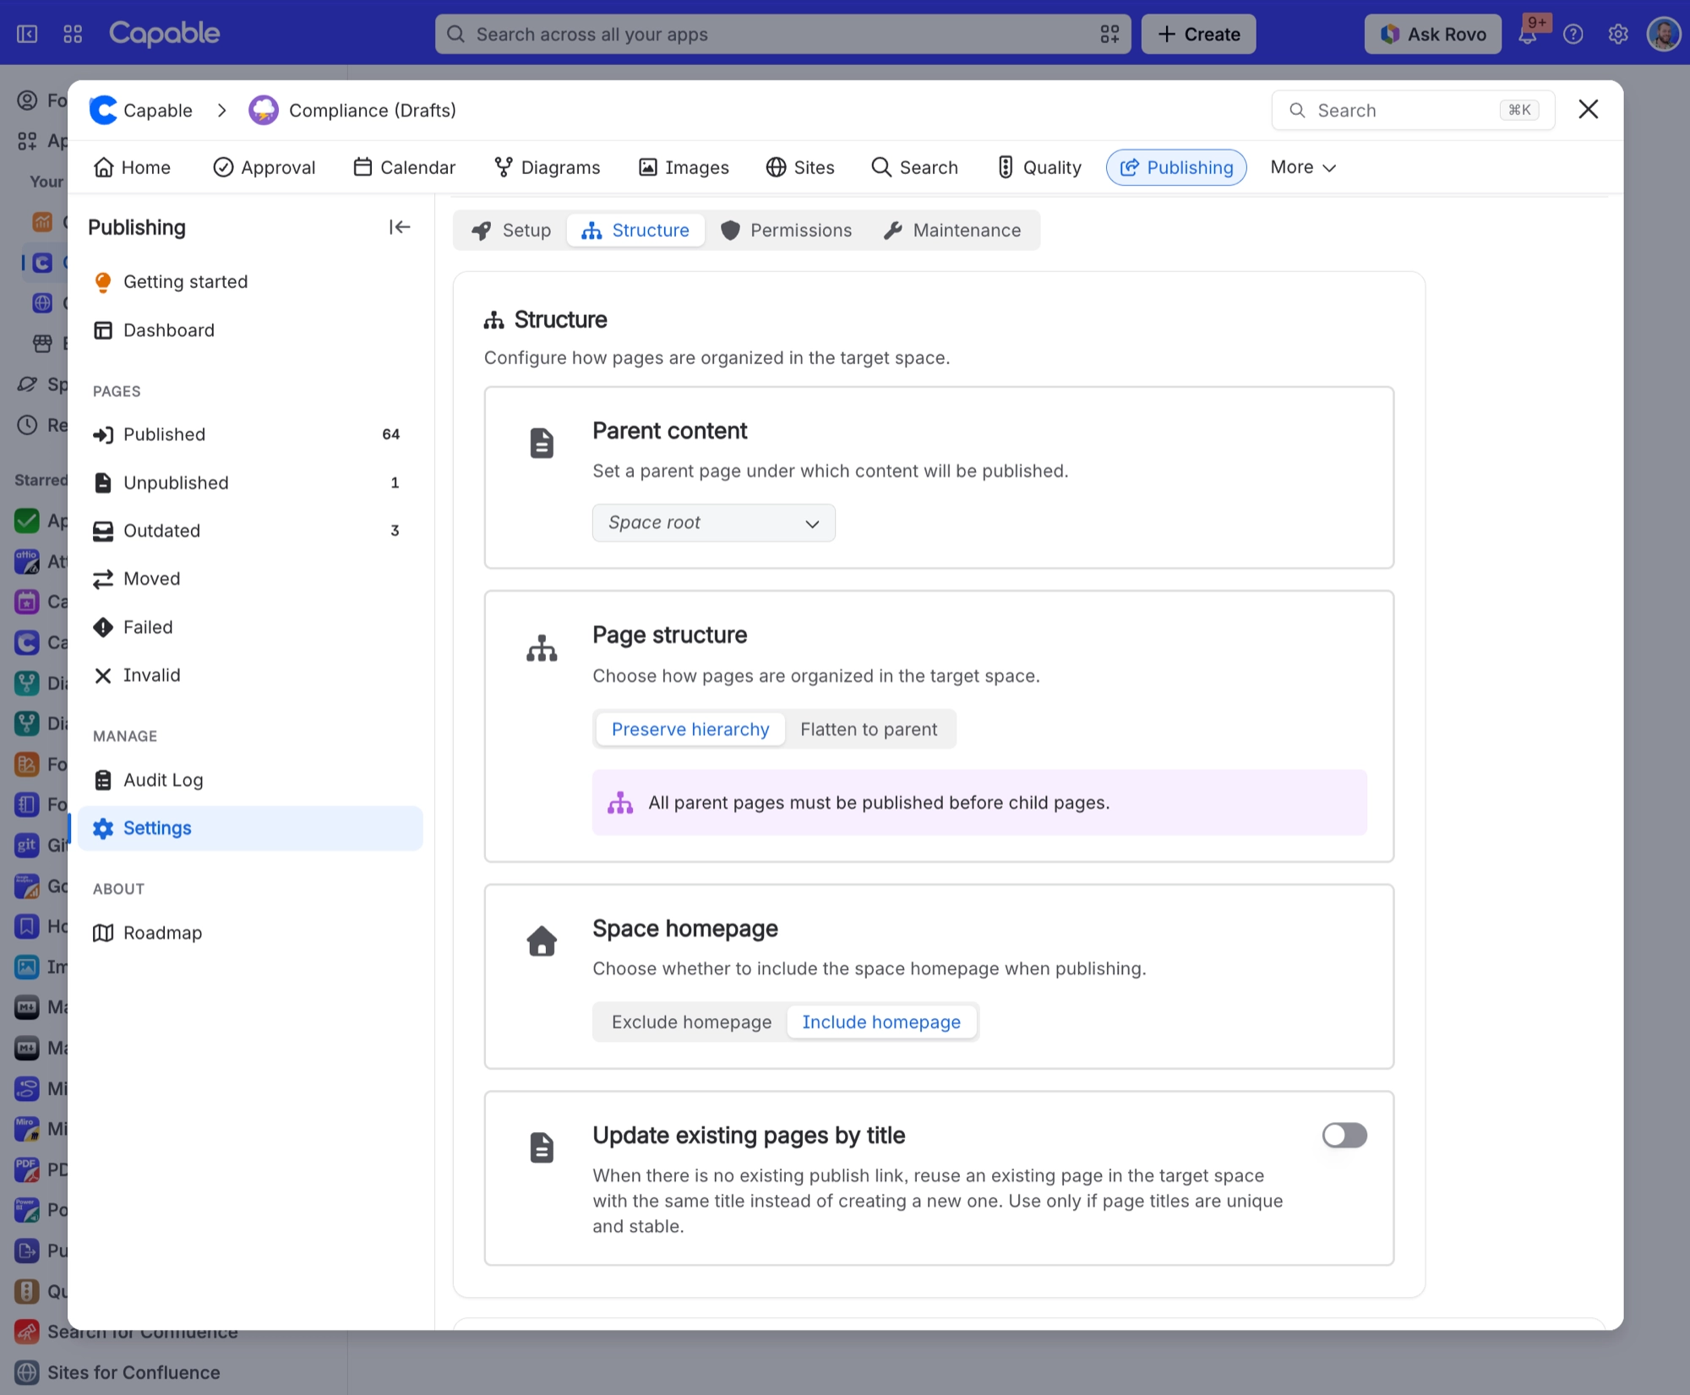Click the Capable logo in breadcrumb

pyautogui.click(x=103, y=110)
